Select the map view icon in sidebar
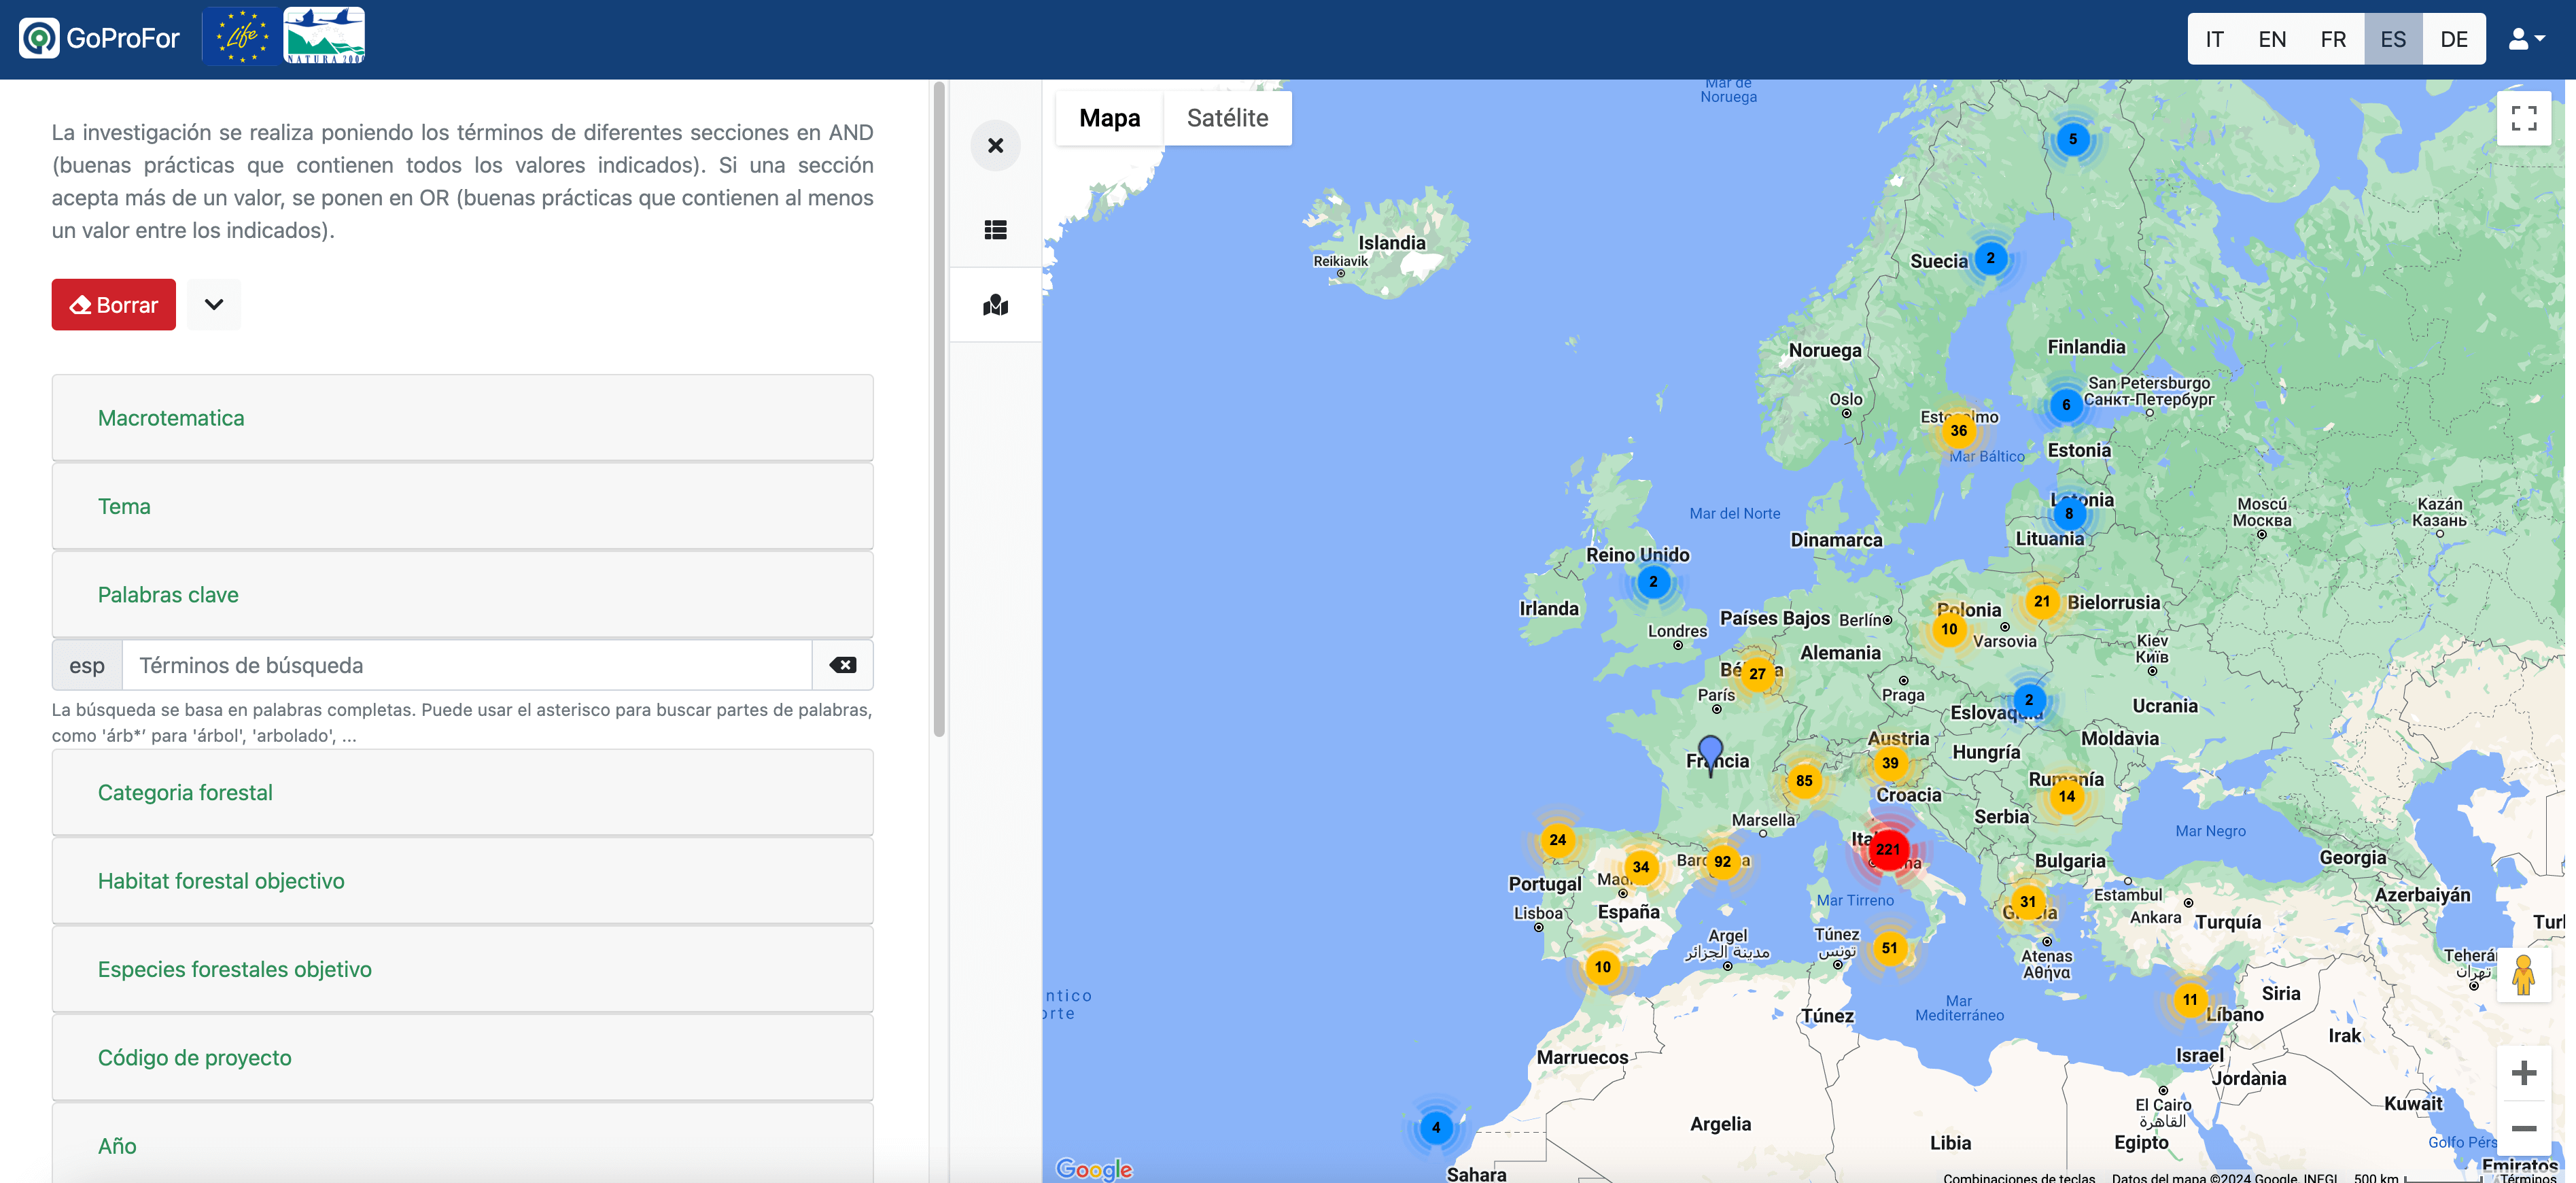The image size is (2576, 1183). tap(995, 304)
